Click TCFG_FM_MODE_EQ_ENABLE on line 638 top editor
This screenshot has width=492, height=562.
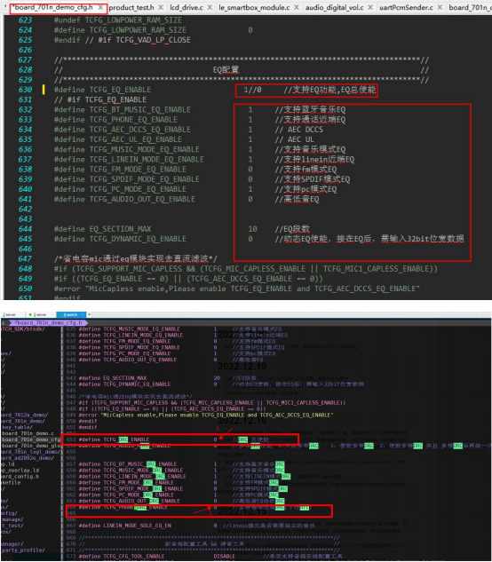click(x=138, y=170)
